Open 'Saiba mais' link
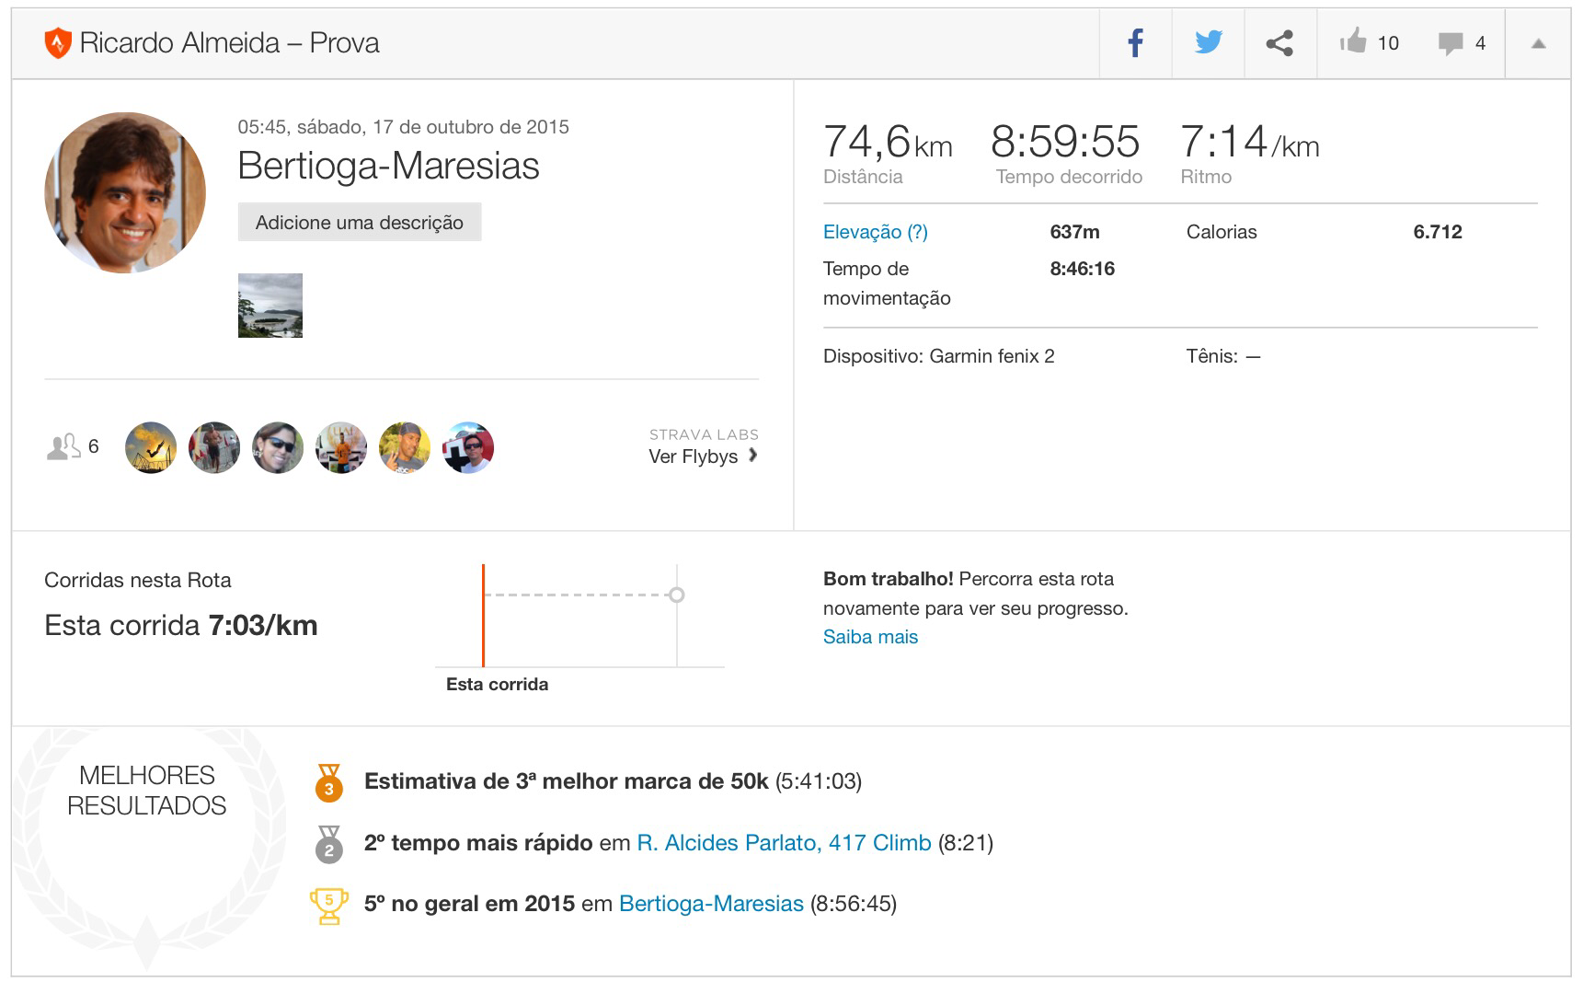The width and height of the screenshot is (1583, 982). point(870,637)
